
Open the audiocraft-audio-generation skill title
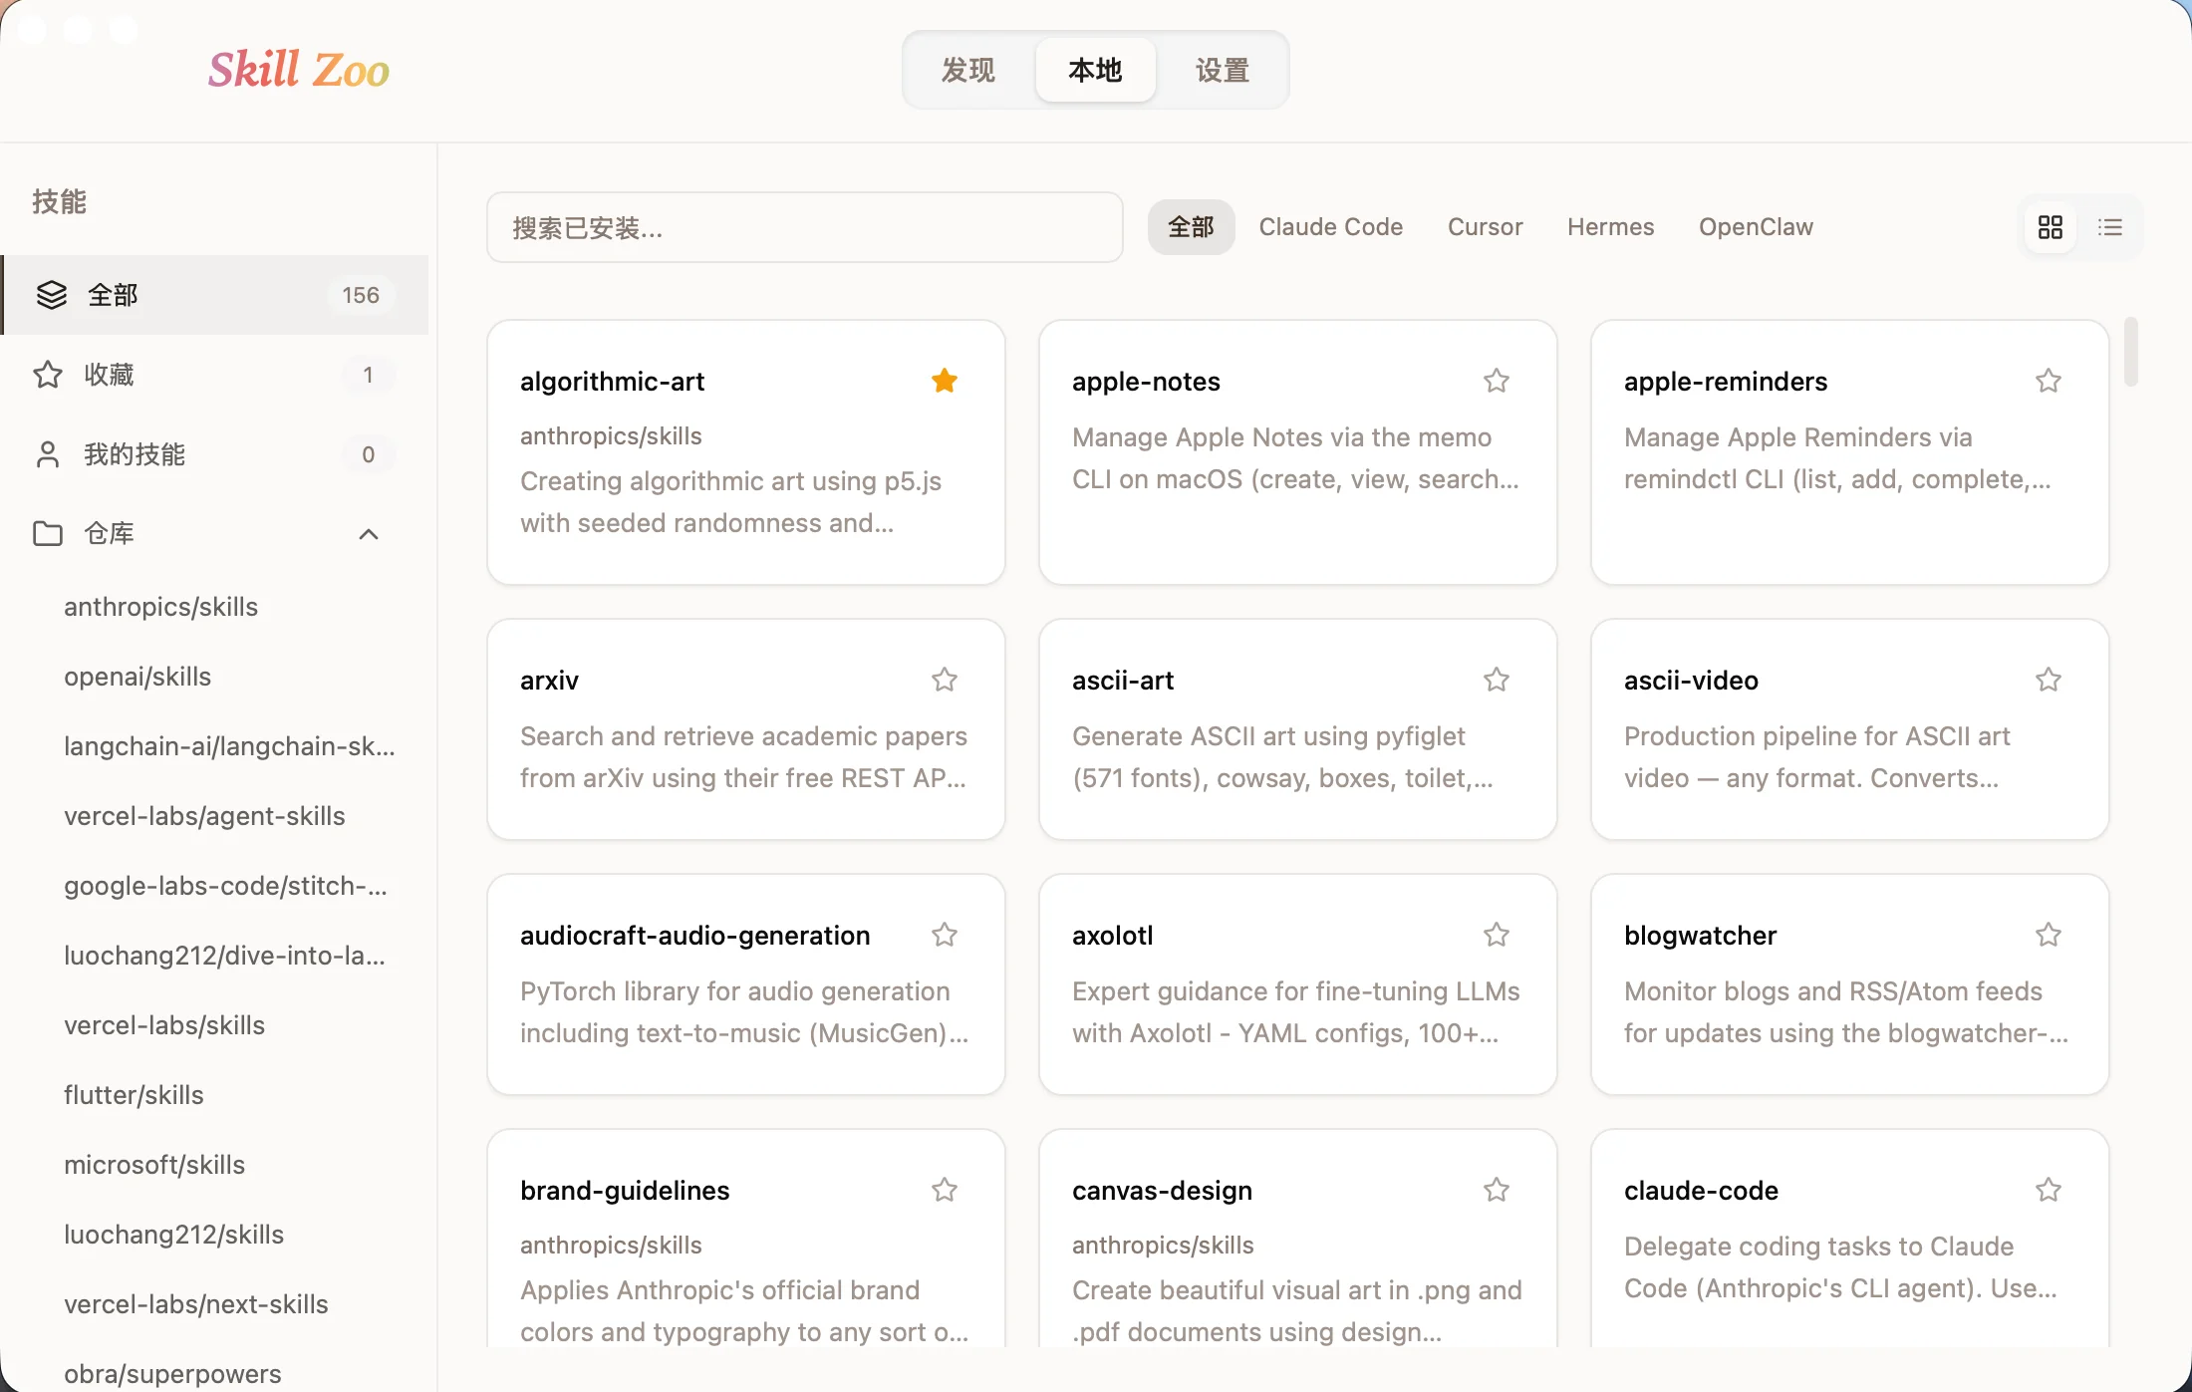tap(694, 936)
